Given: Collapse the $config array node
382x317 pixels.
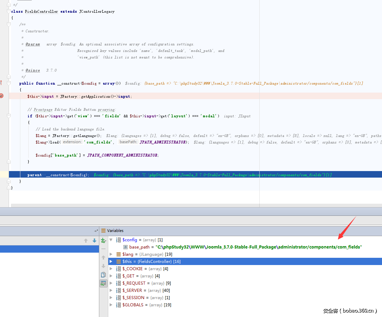Looking at the screenshot, I should point(111,240).
